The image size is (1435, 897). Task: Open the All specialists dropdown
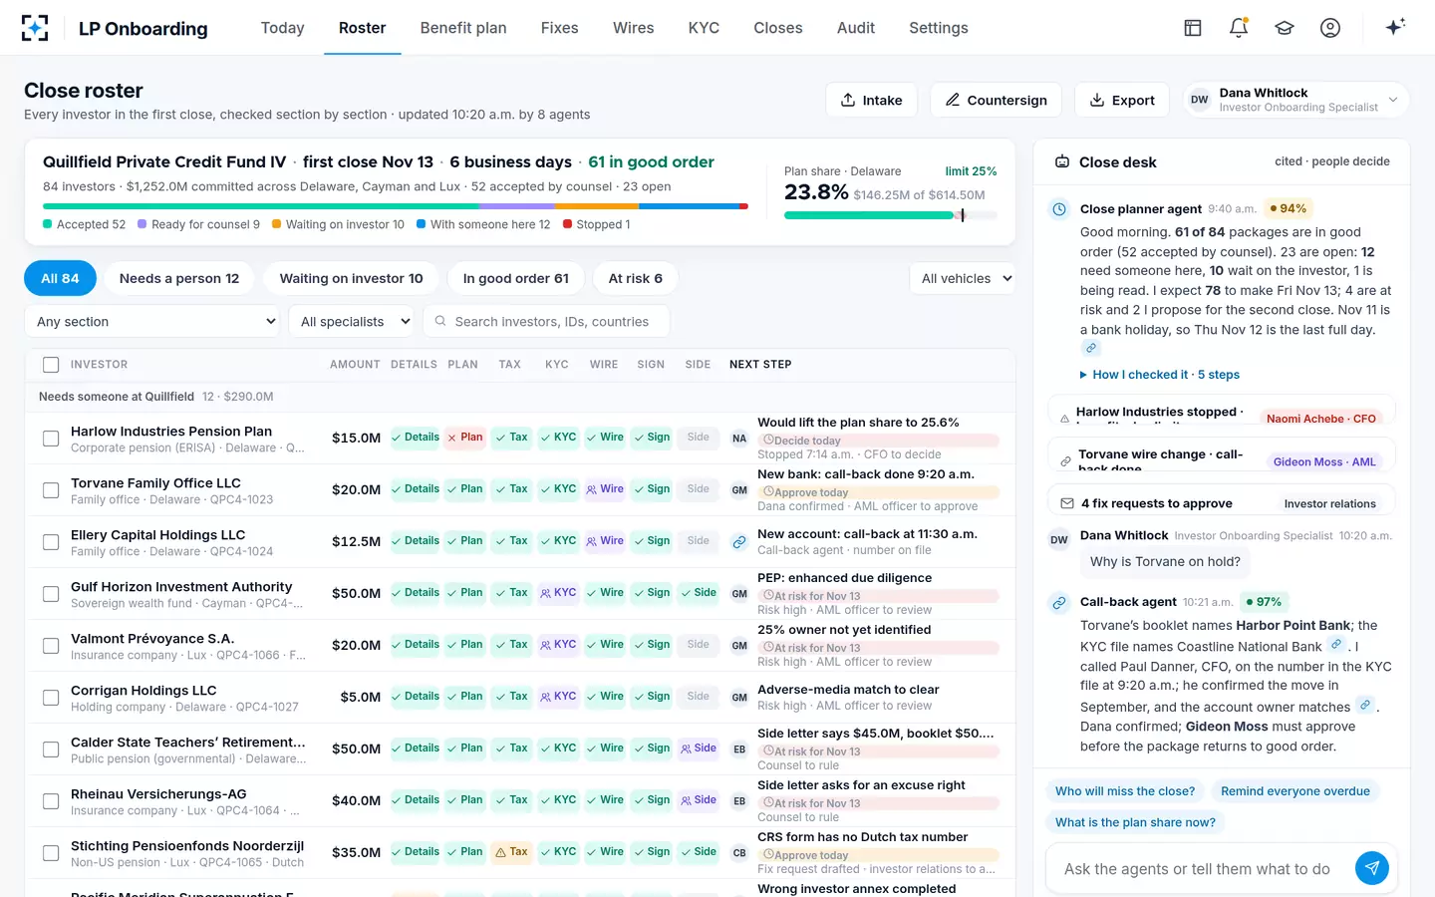(x=352, y=321)
